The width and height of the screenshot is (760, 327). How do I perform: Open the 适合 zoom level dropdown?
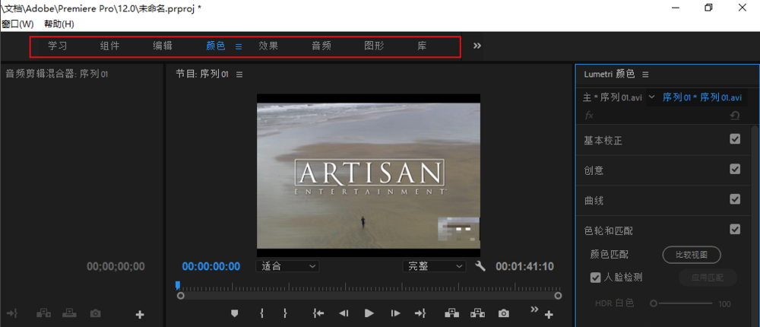coord(289,266)
